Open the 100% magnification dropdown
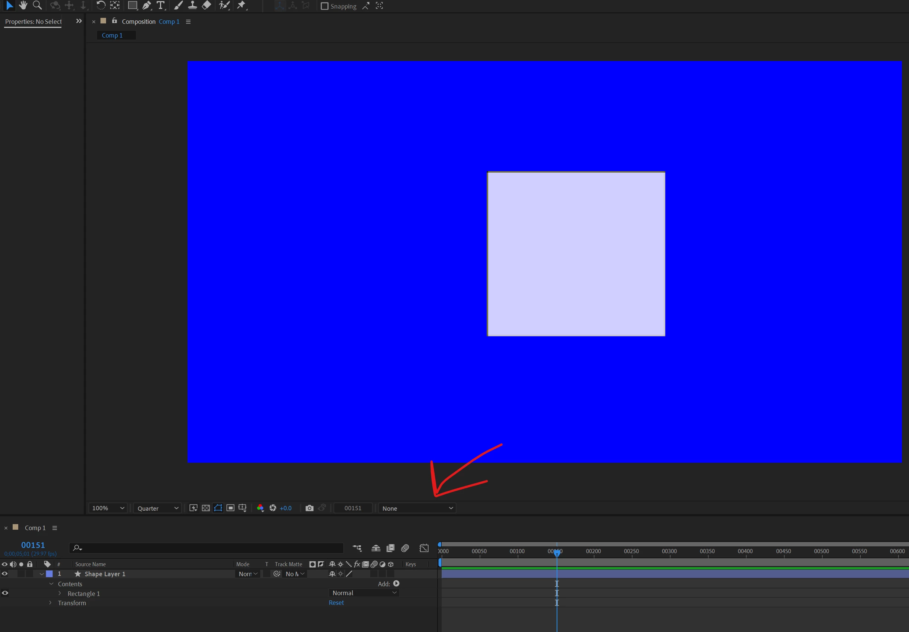 (x=108, y=508)
